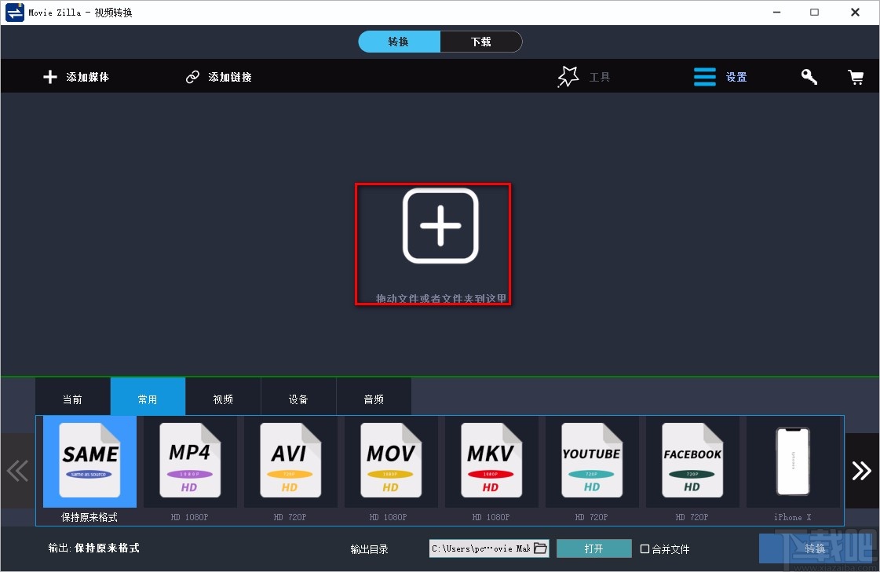Viewport: 880px width, 572px height.
Task: Click the output directory path field
Action: [x=479, y=548]
